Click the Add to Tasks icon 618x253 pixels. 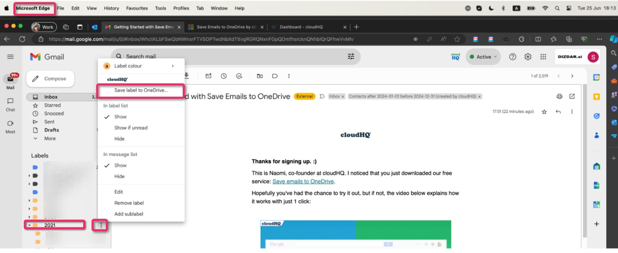pyautogui.click(x=239, y=76)
